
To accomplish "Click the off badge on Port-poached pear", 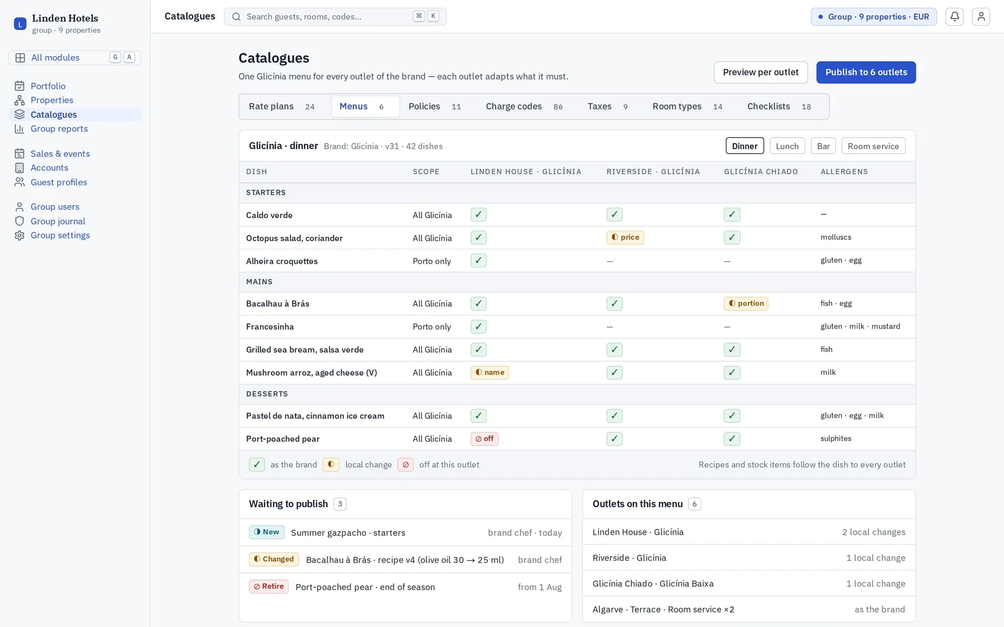I will click(484, 439).
